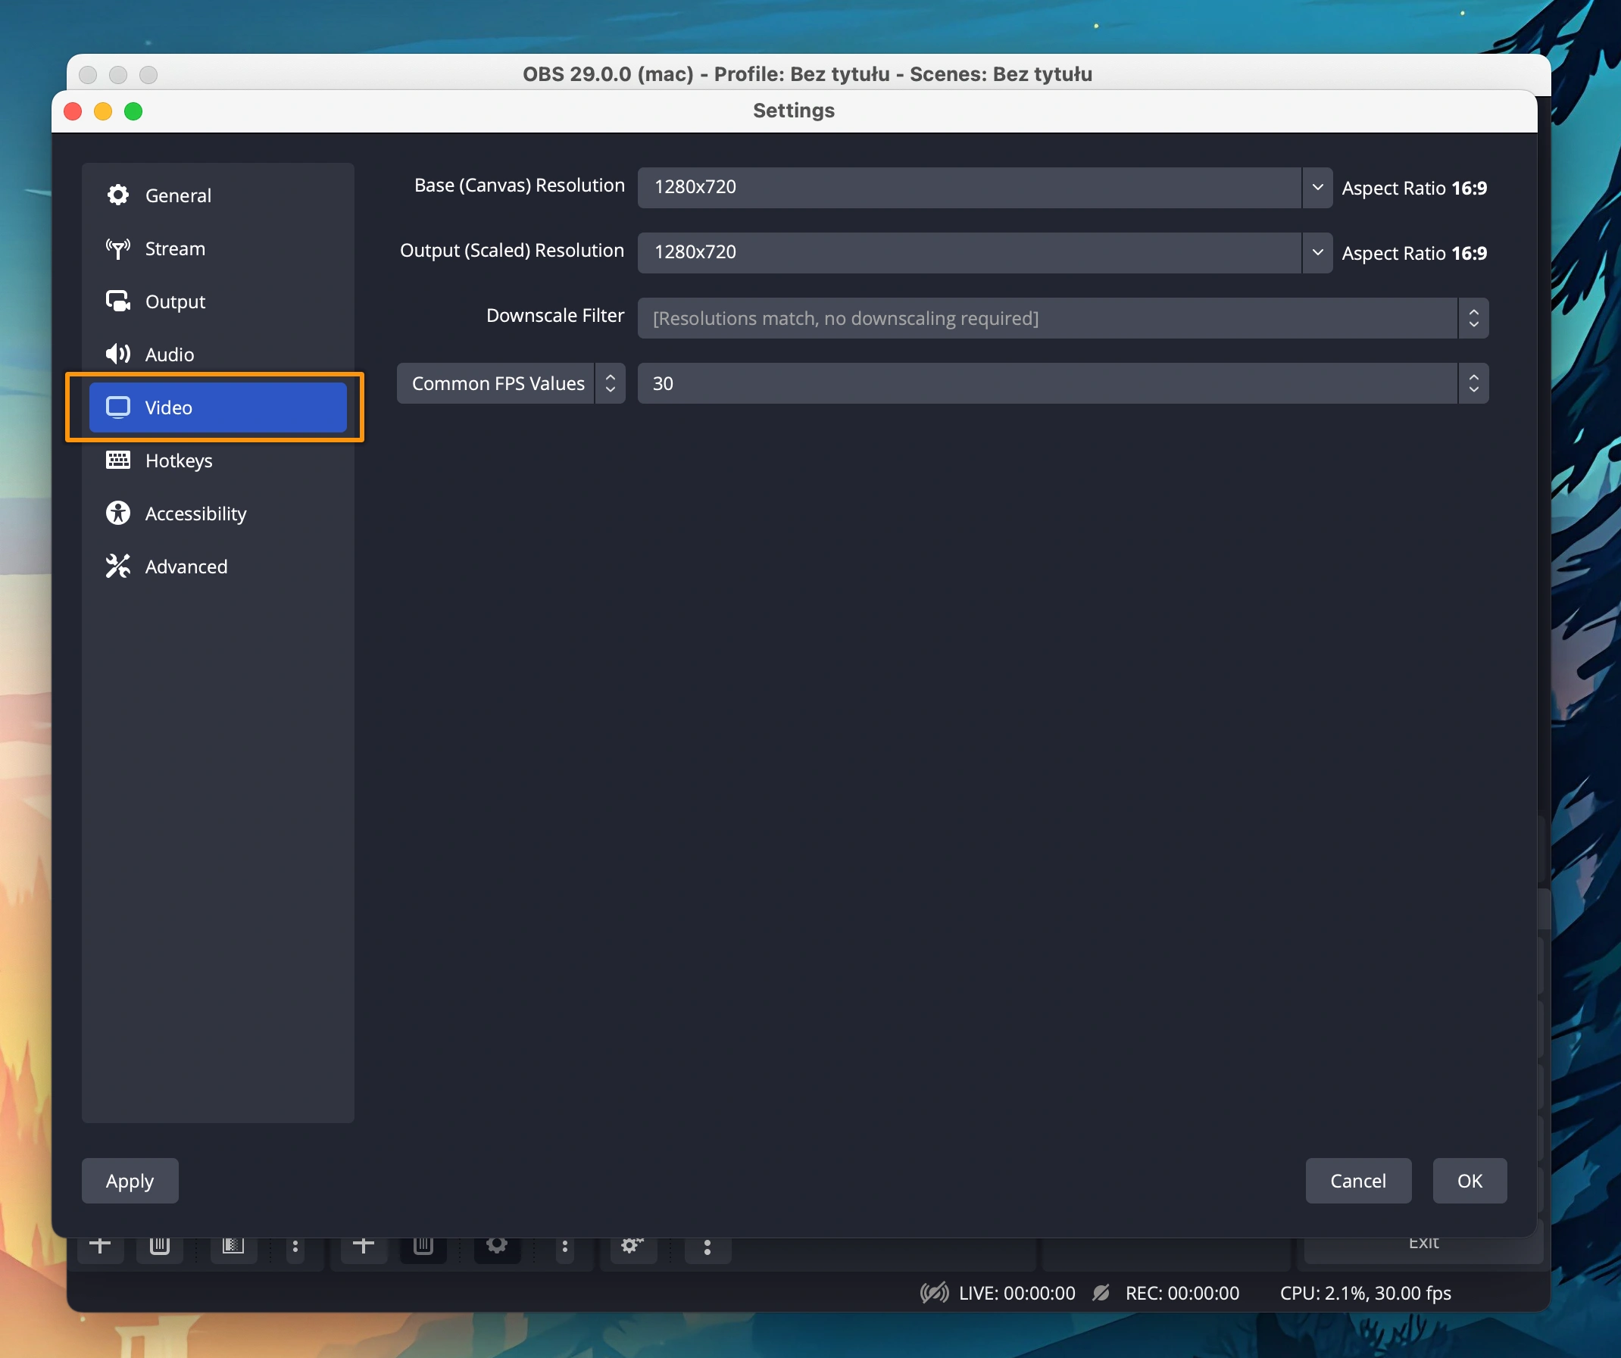This screenshot has width=1621, height=1358.
Task: Click the Downscale Filter selector
Action: point(1061,318)
